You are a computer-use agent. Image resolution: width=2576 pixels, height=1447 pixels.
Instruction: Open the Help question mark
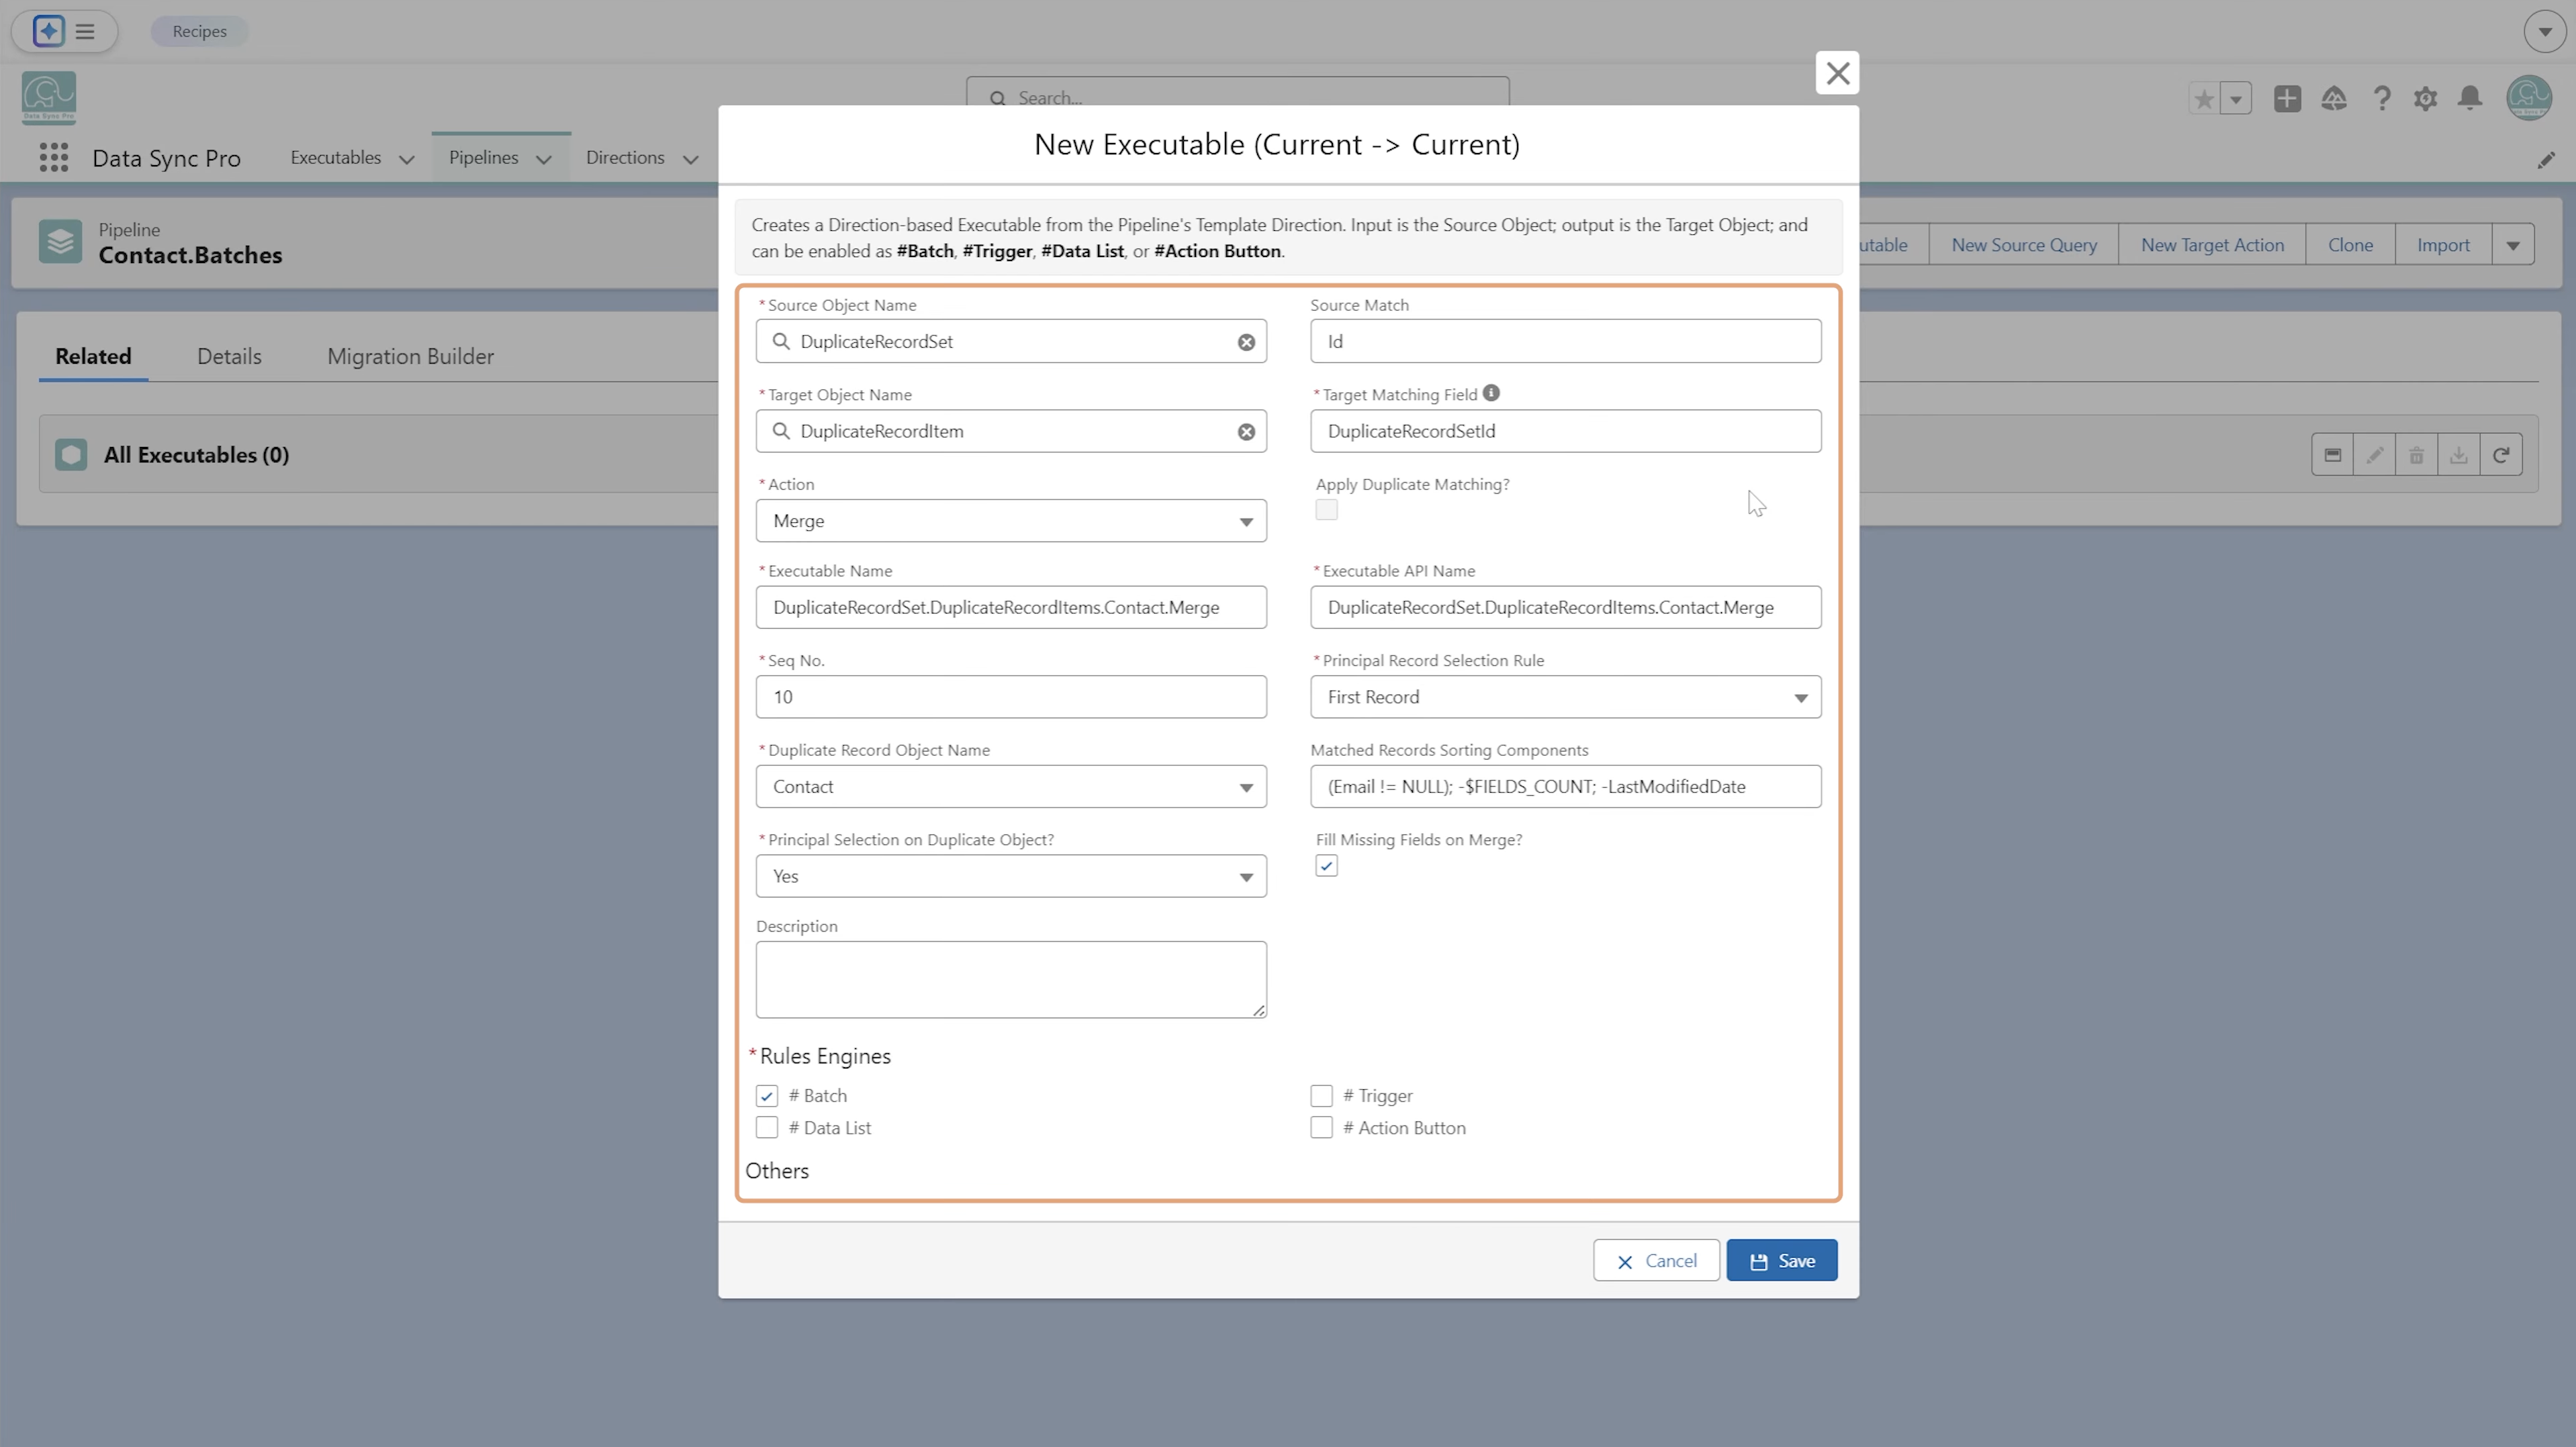2382,99
